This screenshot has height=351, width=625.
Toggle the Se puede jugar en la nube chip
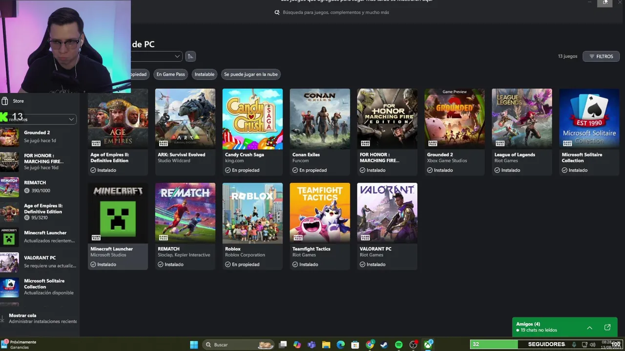point(250,74)
